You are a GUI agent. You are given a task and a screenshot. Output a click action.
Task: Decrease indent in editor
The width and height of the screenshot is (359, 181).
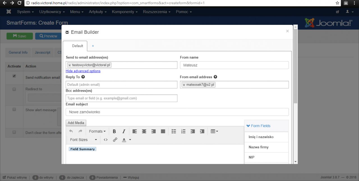point(193,131)
